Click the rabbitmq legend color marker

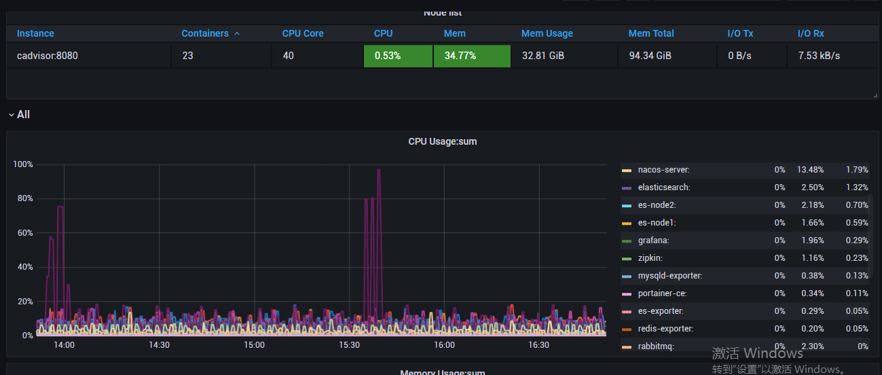point(627,346)
